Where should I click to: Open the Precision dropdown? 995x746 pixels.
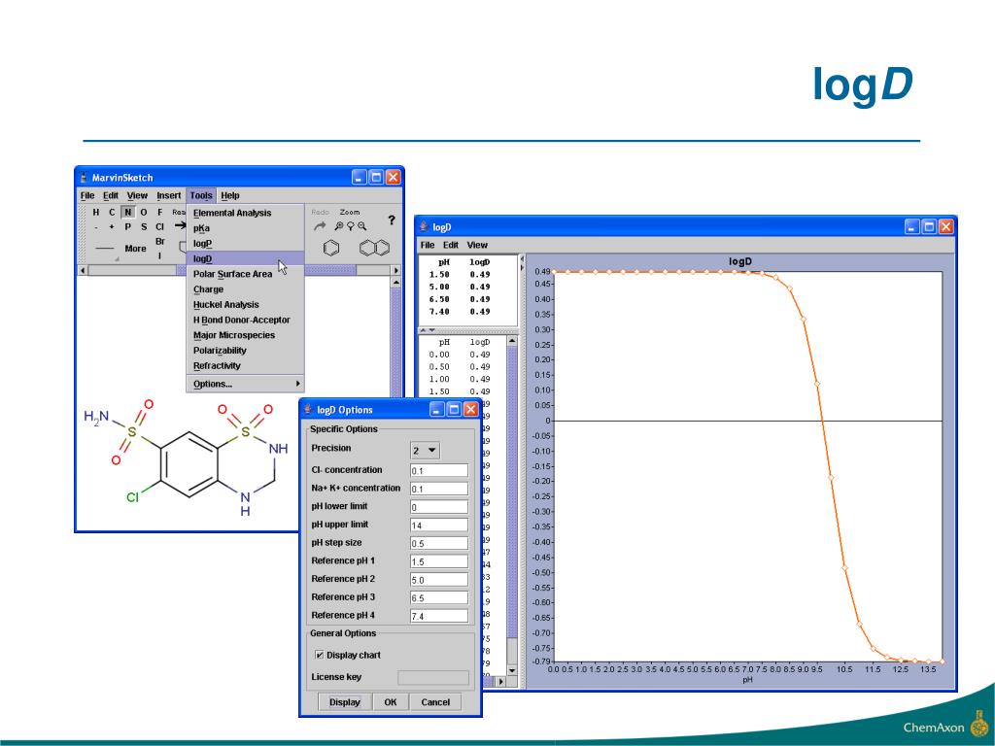coord(425,451)
